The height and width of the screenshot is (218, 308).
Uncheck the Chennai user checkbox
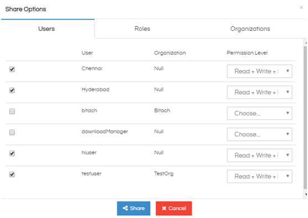pyautogui.click(x=12, y=69)
